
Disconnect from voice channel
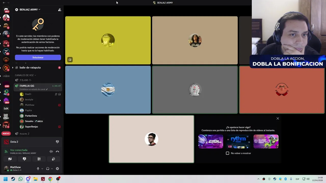[57, 151]
